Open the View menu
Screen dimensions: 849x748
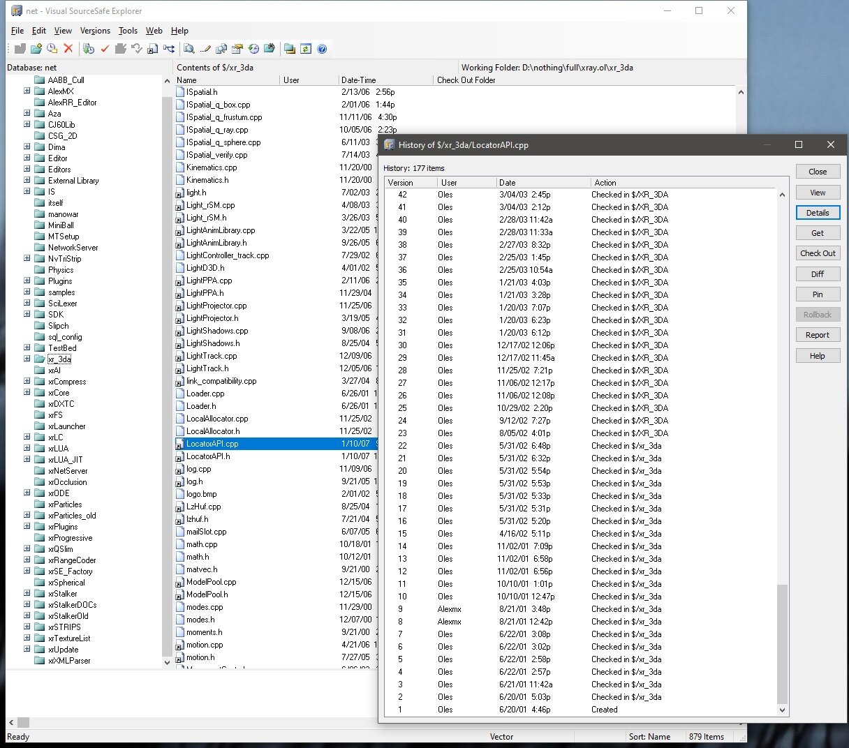pyautogui.click(x=63, y=31)
